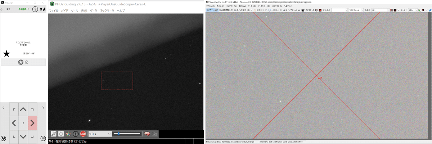Image resolution: width=432 pixels, height=144 pixels.
Task: Open SharpCap ヘルプ (H) menu
Action: pyautogui.click(x=288, y=6)
